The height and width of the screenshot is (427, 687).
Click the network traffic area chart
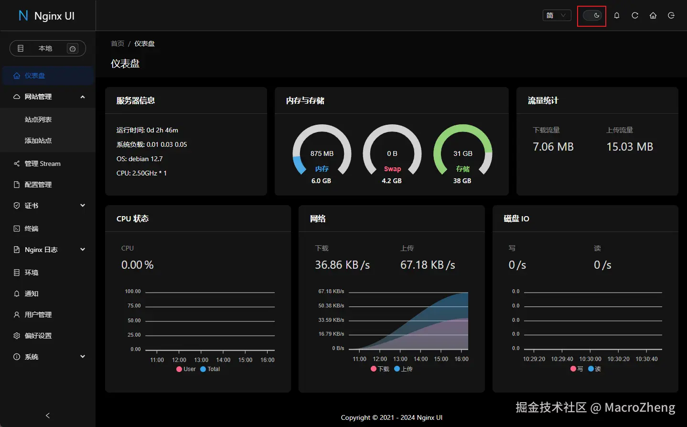[x=408, y=320]
